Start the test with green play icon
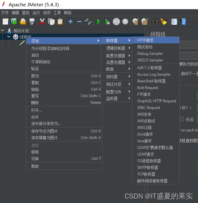 pyautogui.click(x=99, y=22)
